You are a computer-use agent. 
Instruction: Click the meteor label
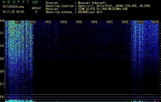(36, 8)
